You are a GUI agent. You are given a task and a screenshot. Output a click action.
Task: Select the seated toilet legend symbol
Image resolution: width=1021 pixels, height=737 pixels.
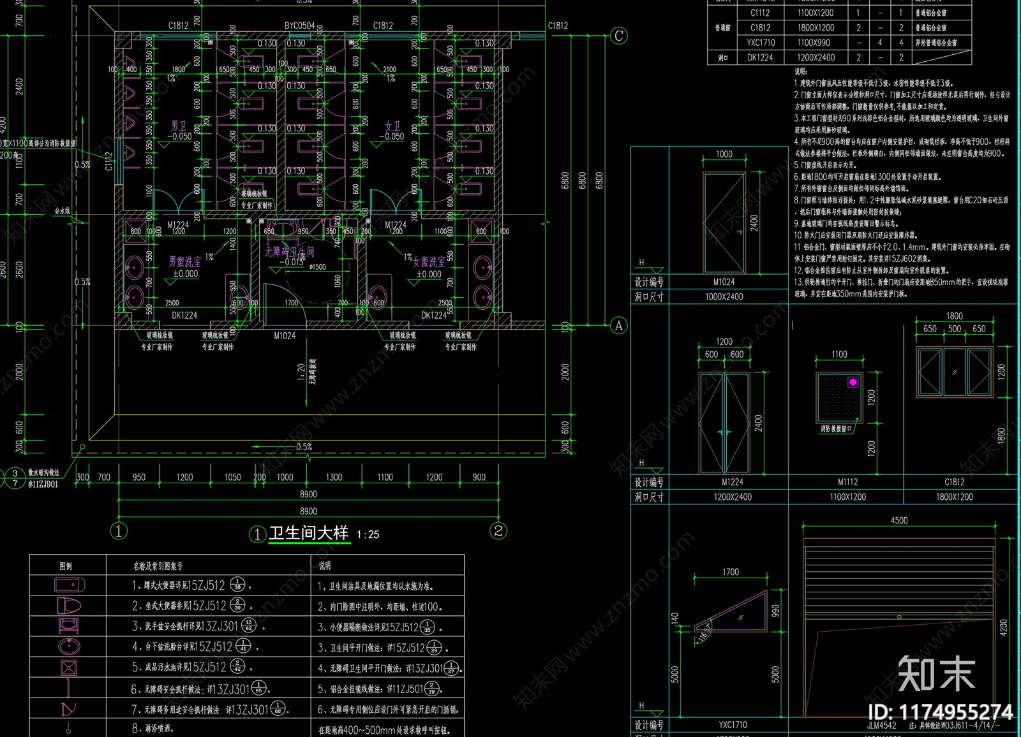point(69,605)
